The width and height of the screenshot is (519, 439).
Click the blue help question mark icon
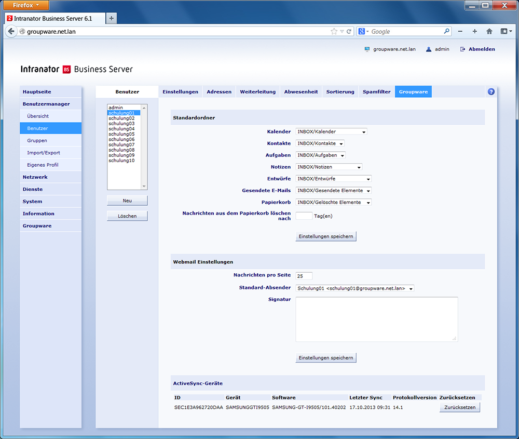tap(491, 92)
